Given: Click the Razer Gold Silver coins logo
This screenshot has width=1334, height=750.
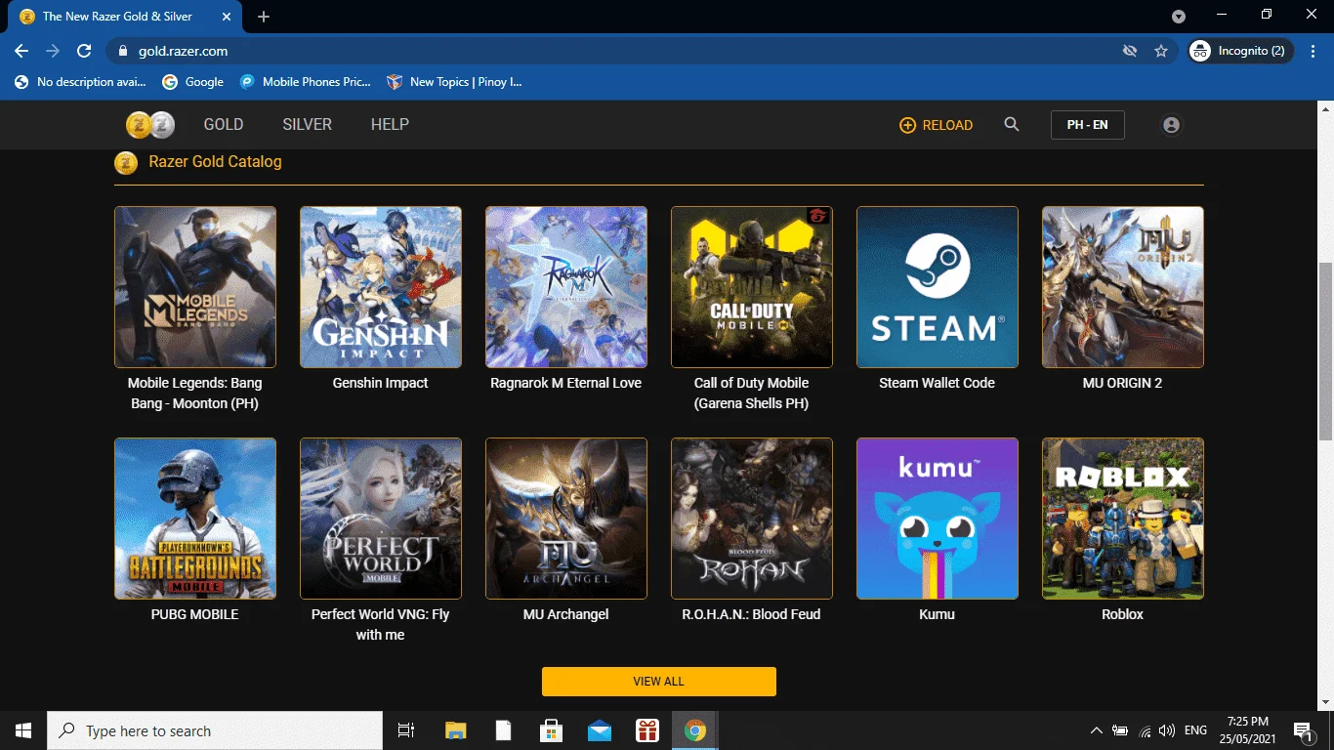Looking at the screenshot, I should (x=150, y=125).
